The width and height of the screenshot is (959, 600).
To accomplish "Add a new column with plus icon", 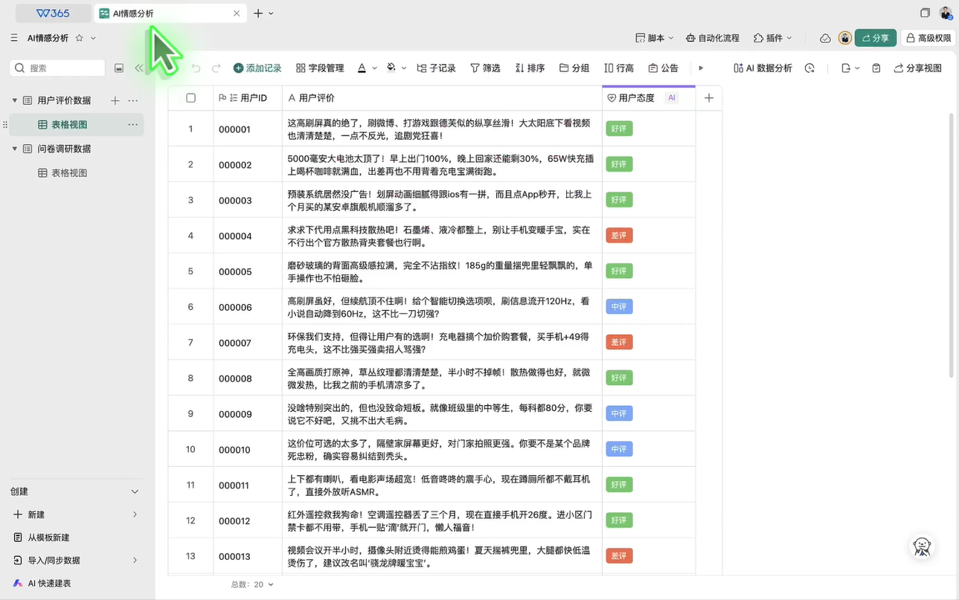I will point(708,98).
